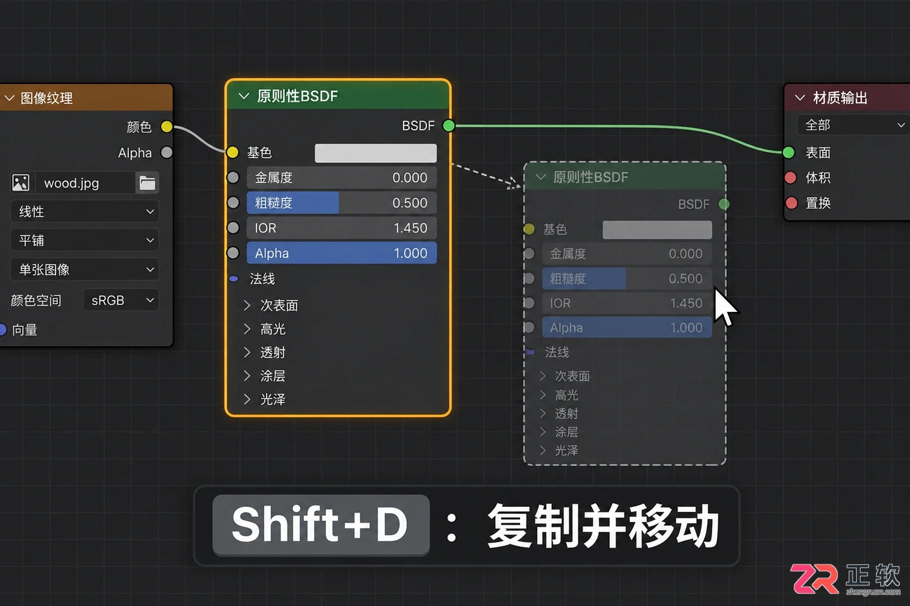Viewport: 910px width, 606px height.
Task: Click the 基色 color swatch on duplicated node
Action: coord(657,230)
